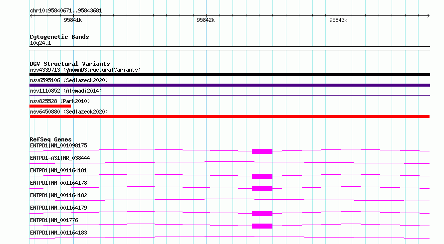This screenshot has width=444, height=244.
Task: Click the nsv6595106 (Sedlazeck2020) label
Action: tap(69, 80)
